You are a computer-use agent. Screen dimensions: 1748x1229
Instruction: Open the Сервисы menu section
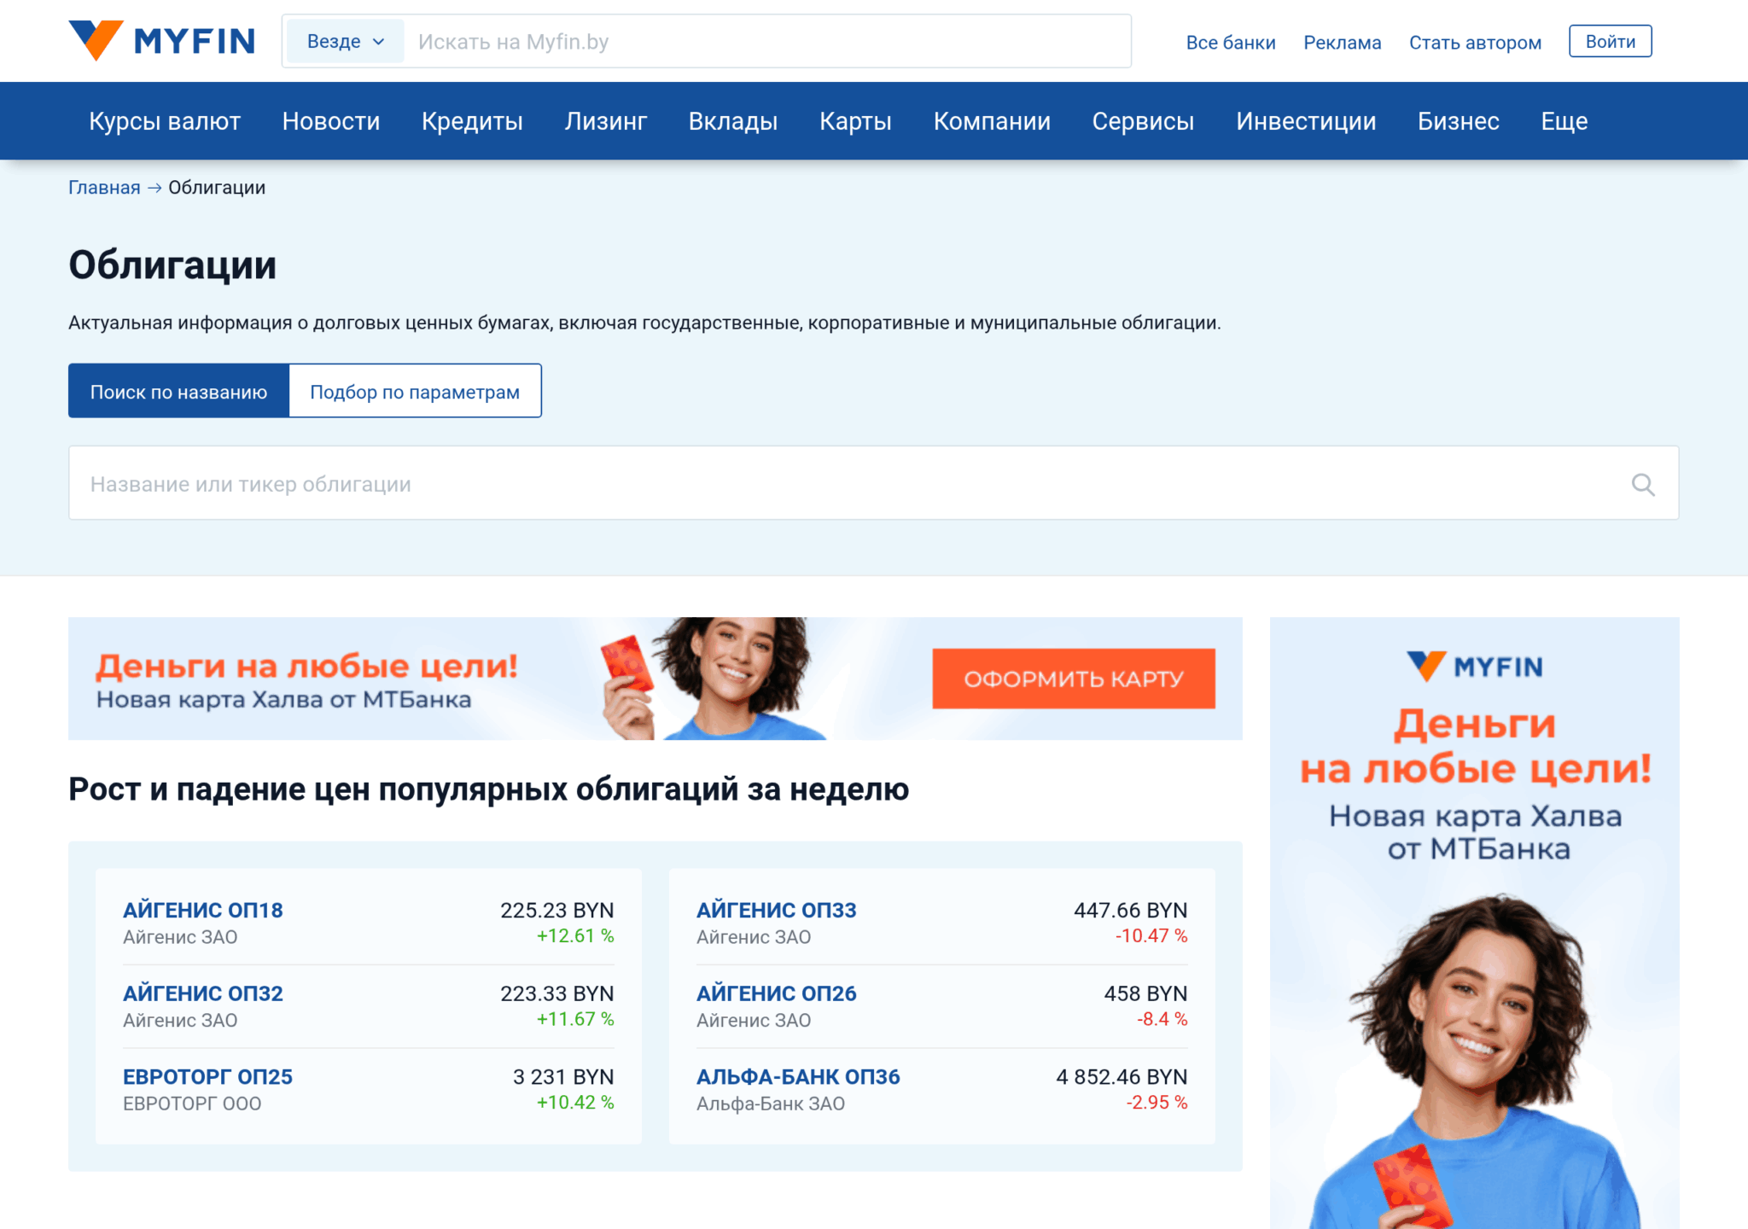1143,121
